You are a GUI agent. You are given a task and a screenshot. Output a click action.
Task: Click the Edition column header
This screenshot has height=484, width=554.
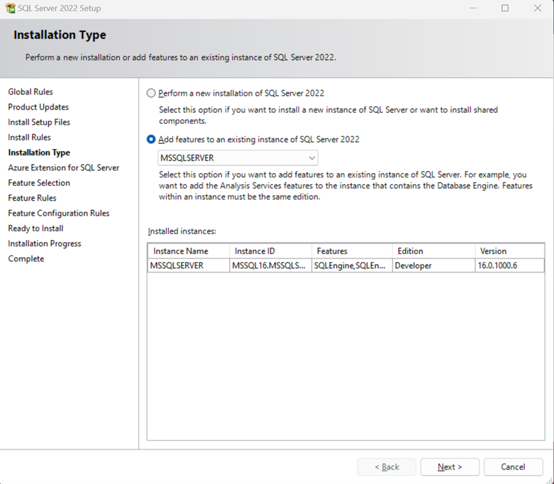click(x=433, y=251)
